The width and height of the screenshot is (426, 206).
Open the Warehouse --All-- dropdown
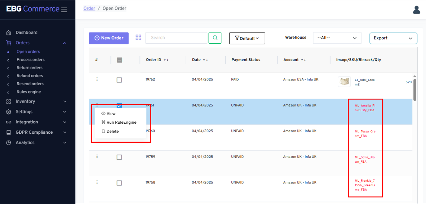(337, 38)
